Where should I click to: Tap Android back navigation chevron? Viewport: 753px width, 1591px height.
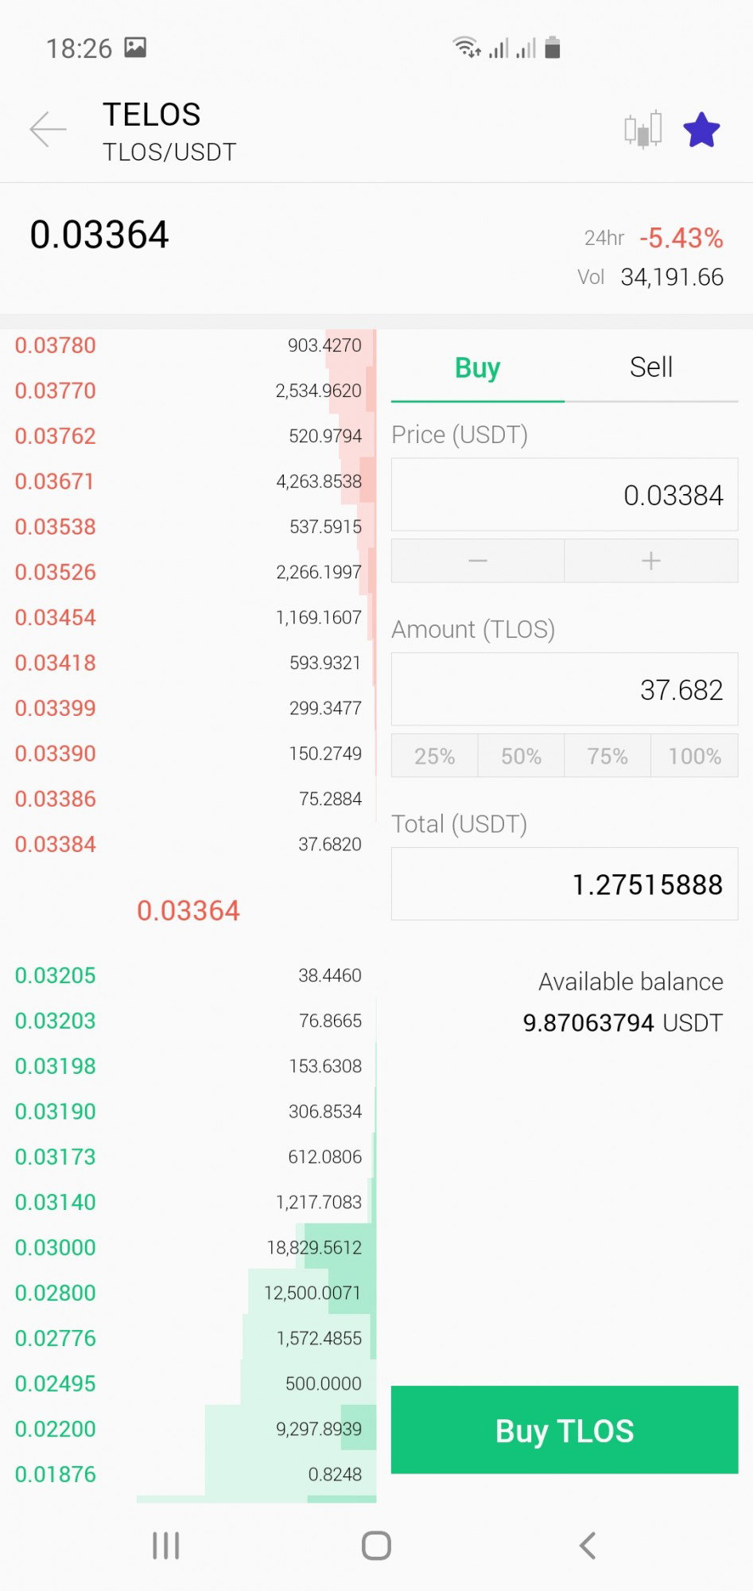click(588, 1546)
